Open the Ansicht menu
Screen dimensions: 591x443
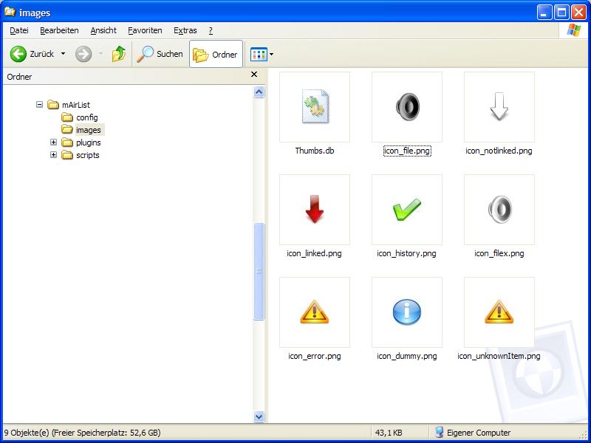103,30
